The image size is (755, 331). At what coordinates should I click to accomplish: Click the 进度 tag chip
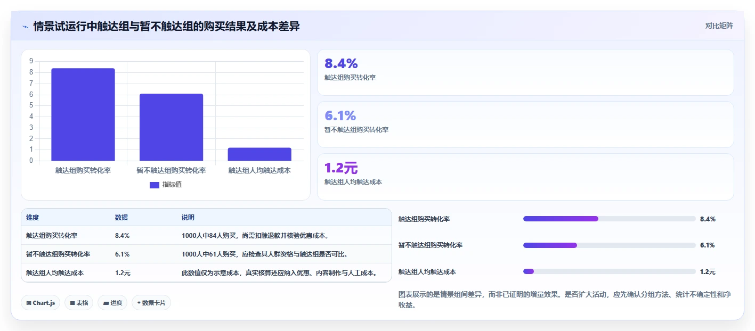coord(112,303)
